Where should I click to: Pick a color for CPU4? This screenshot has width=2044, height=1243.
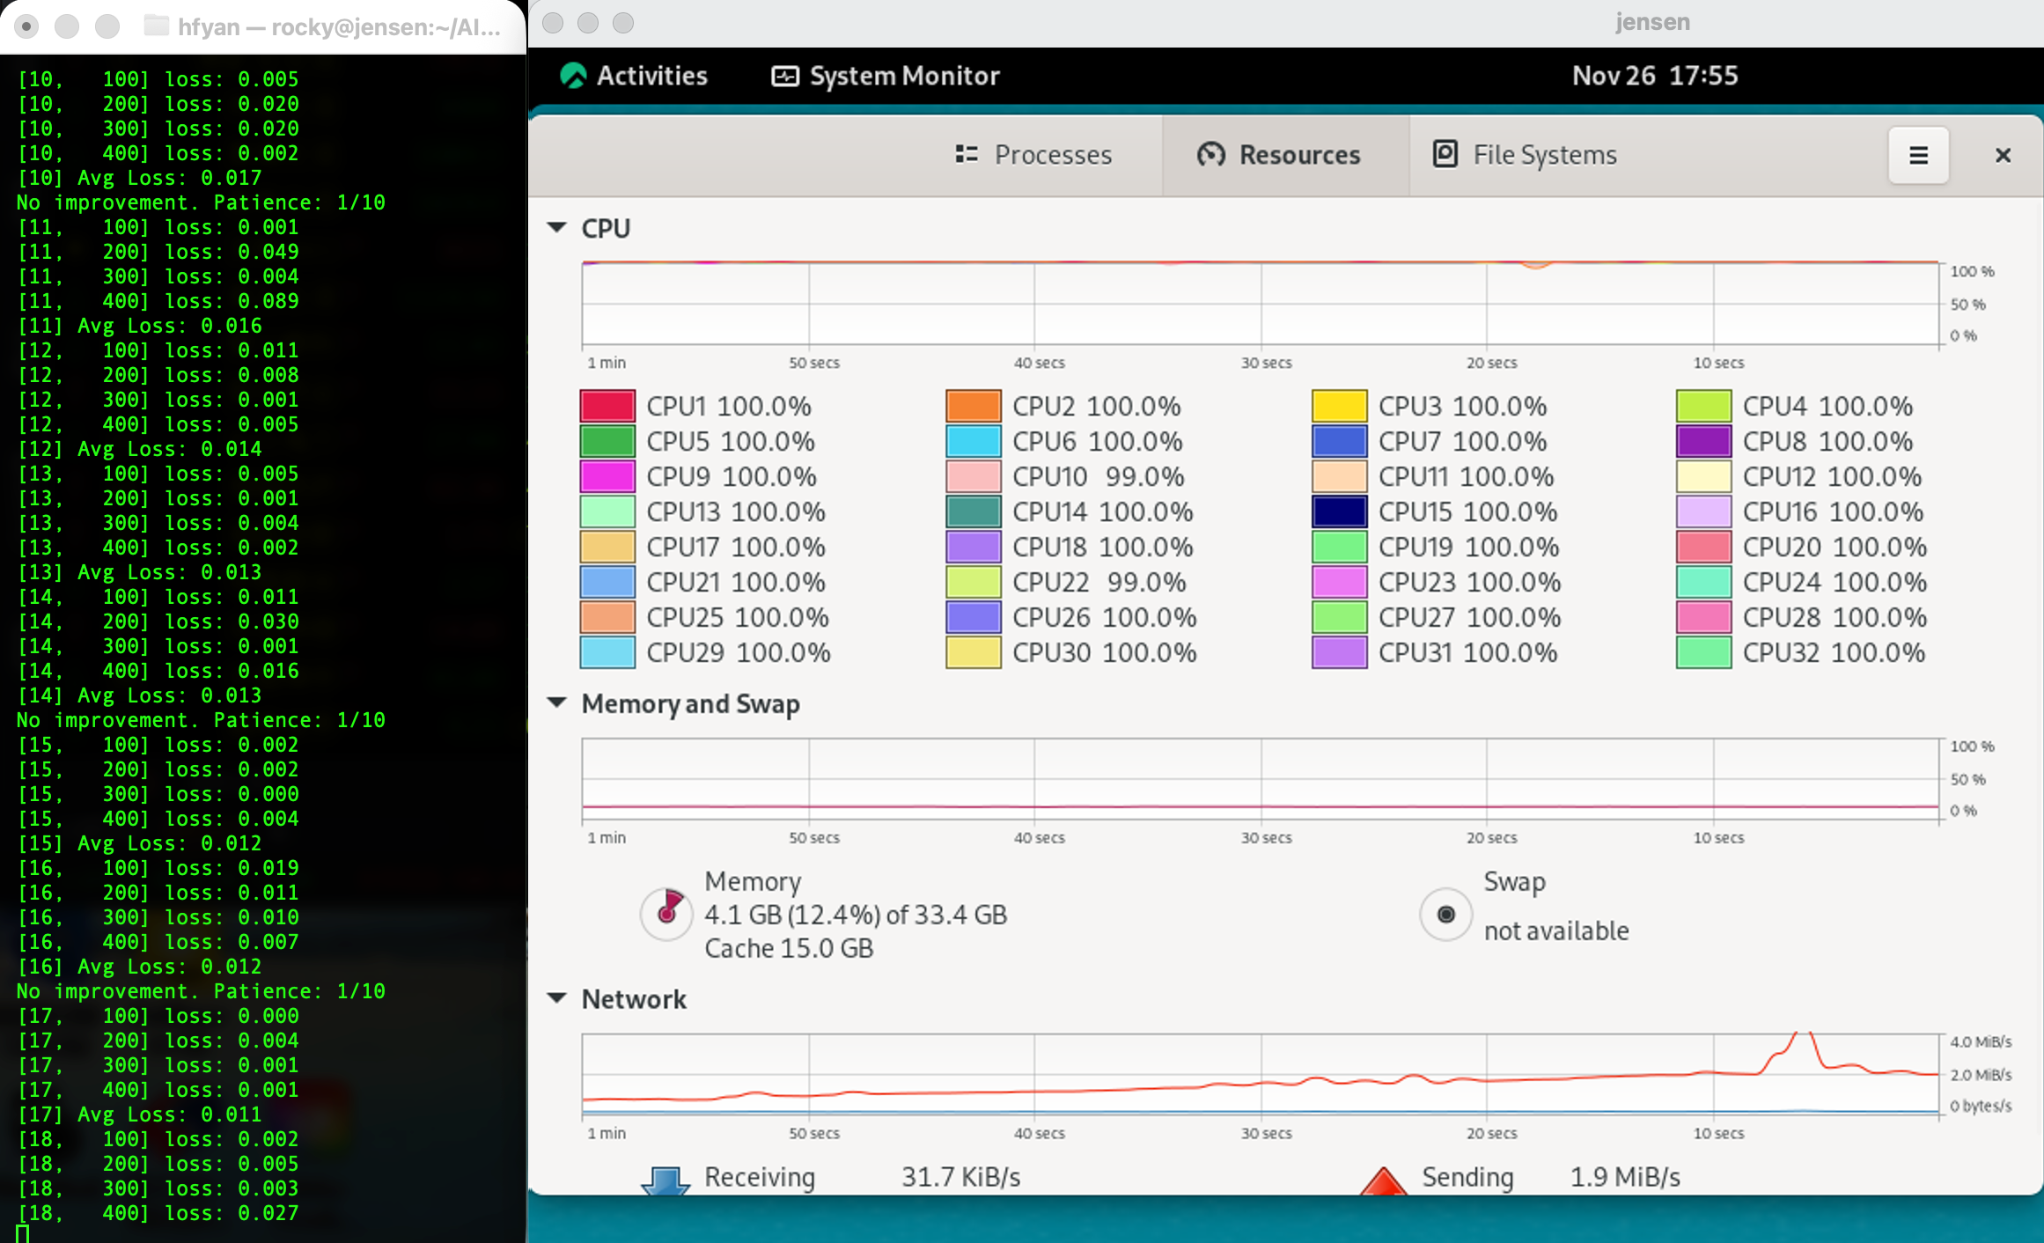[1704, 406]
